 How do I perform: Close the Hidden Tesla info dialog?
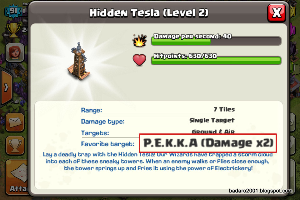(277, 13)
